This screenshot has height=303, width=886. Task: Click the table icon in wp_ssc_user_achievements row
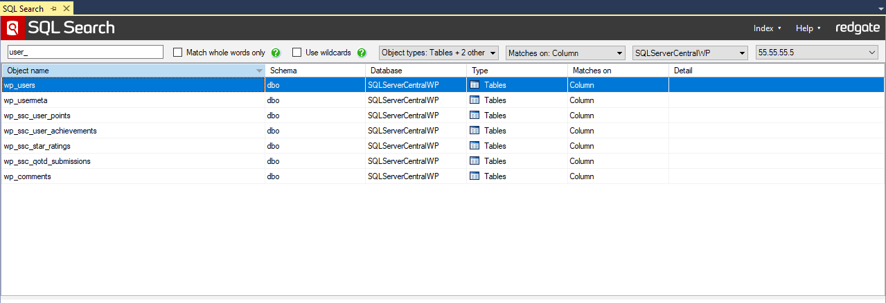click(475, 131)
